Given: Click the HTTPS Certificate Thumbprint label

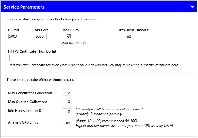Looking at the screenshot, I should tap(32, 51).
